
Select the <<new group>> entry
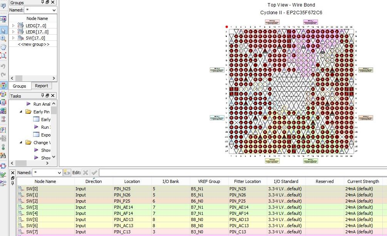click(34, 44)
